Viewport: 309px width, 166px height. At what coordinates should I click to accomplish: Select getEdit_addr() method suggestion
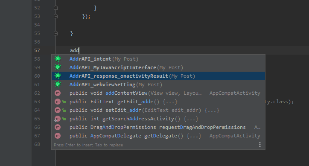point(158,102)
